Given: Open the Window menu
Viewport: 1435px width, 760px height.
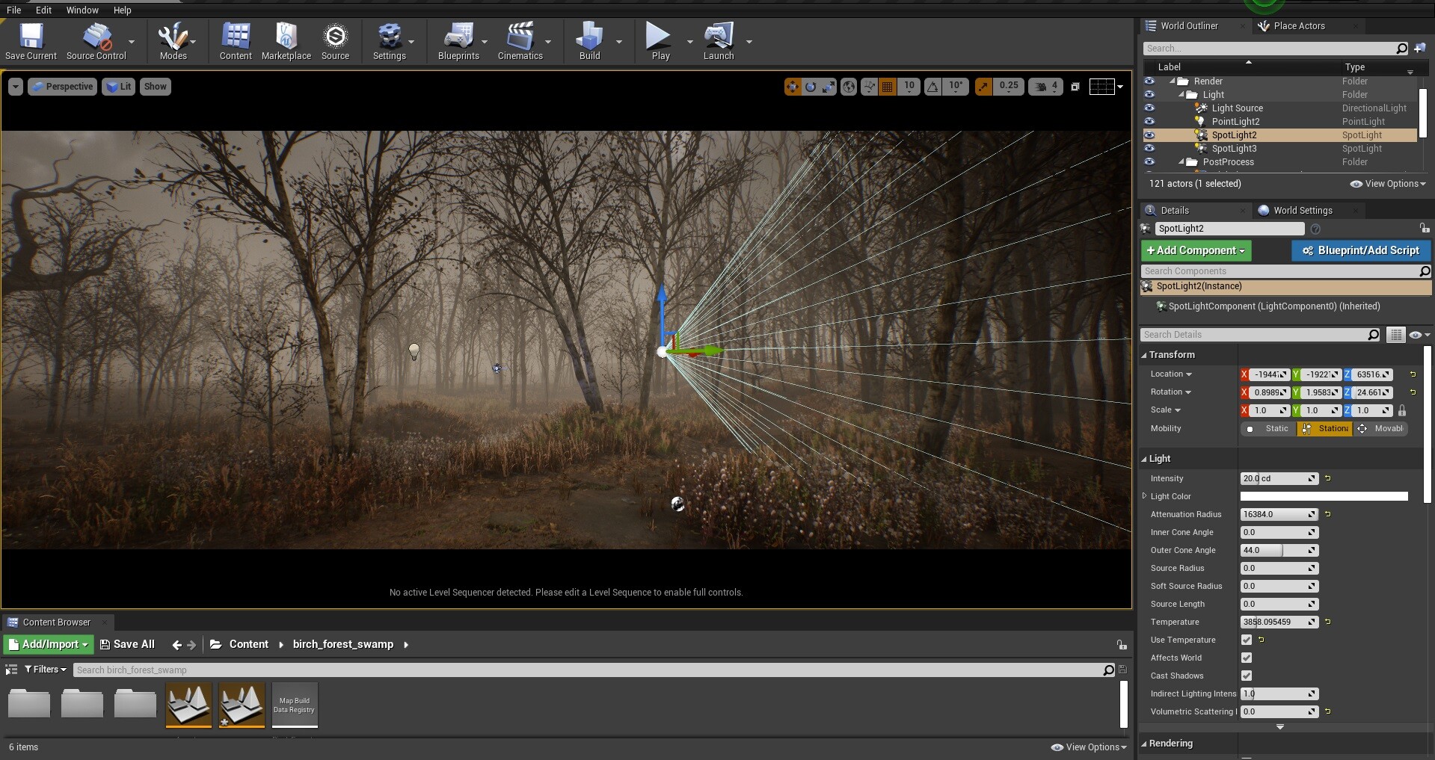Looking at the screenshot, I should coord(82,10).
